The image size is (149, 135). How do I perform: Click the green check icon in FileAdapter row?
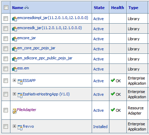(113, 110)
